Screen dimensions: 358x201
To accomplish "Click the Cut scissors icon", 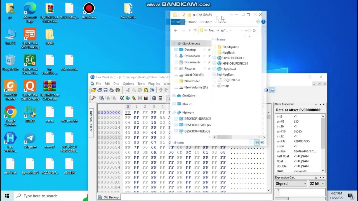I will point(128,90).
